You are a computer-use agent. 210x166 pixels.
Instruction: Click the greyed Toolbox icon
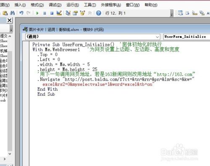pos(90,13)
